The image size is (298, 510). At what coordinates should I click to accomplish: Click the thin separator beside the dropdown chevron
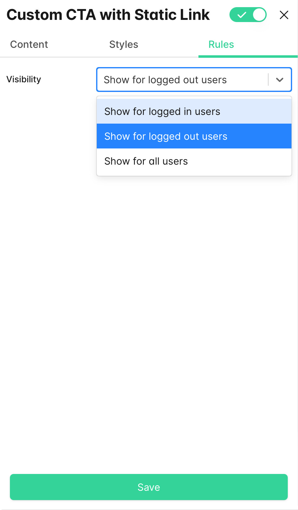[268, 80]
